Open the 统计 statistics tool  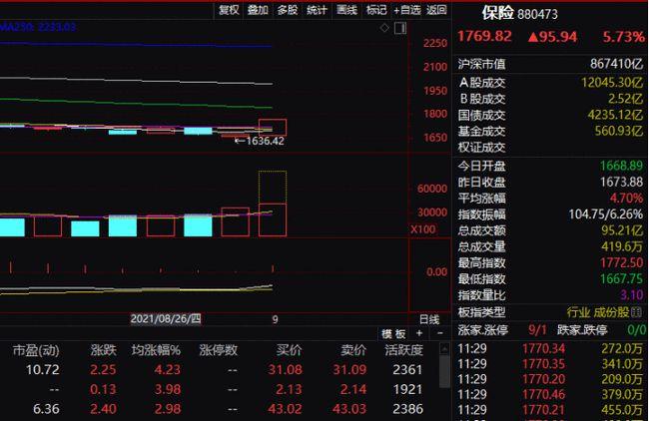tap(318, 10)
